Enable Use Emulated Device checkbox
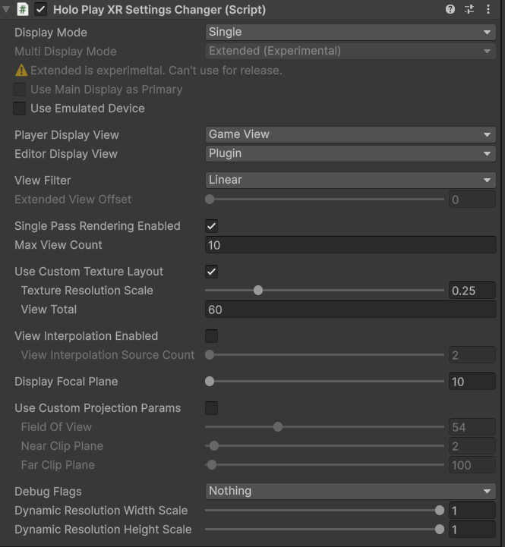505x547 pixels. (19, 108)
